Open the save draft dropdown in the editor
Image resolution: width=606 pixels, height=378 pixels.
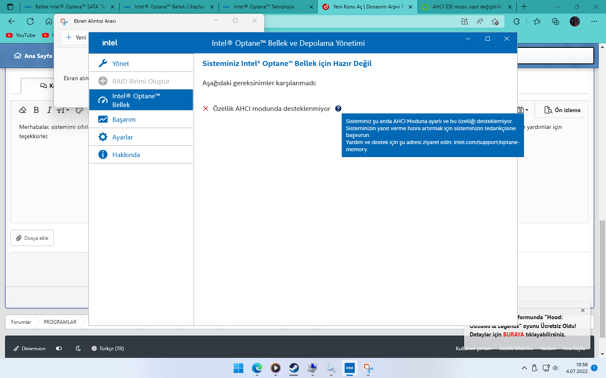(523, 110)
